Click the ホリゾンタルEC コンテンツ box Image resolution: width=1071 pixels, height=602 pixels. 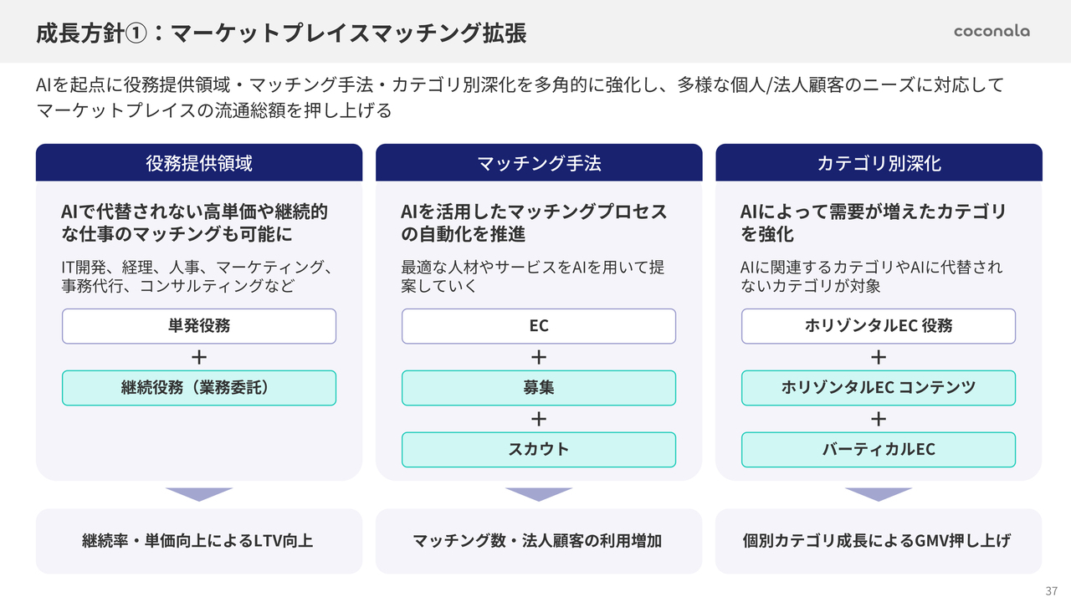pyautogui.click(x=879, y=388)
